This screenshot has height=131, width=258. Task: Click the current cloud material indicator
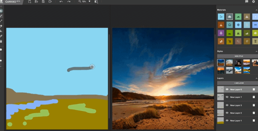click(1, 11)
